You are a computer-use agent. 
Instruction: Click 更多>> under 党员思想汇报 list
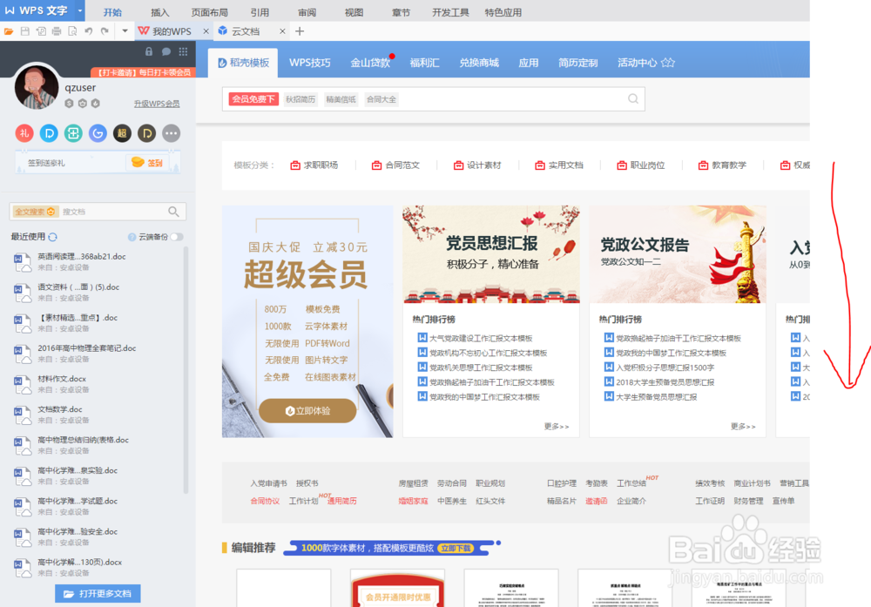point(557,427)
